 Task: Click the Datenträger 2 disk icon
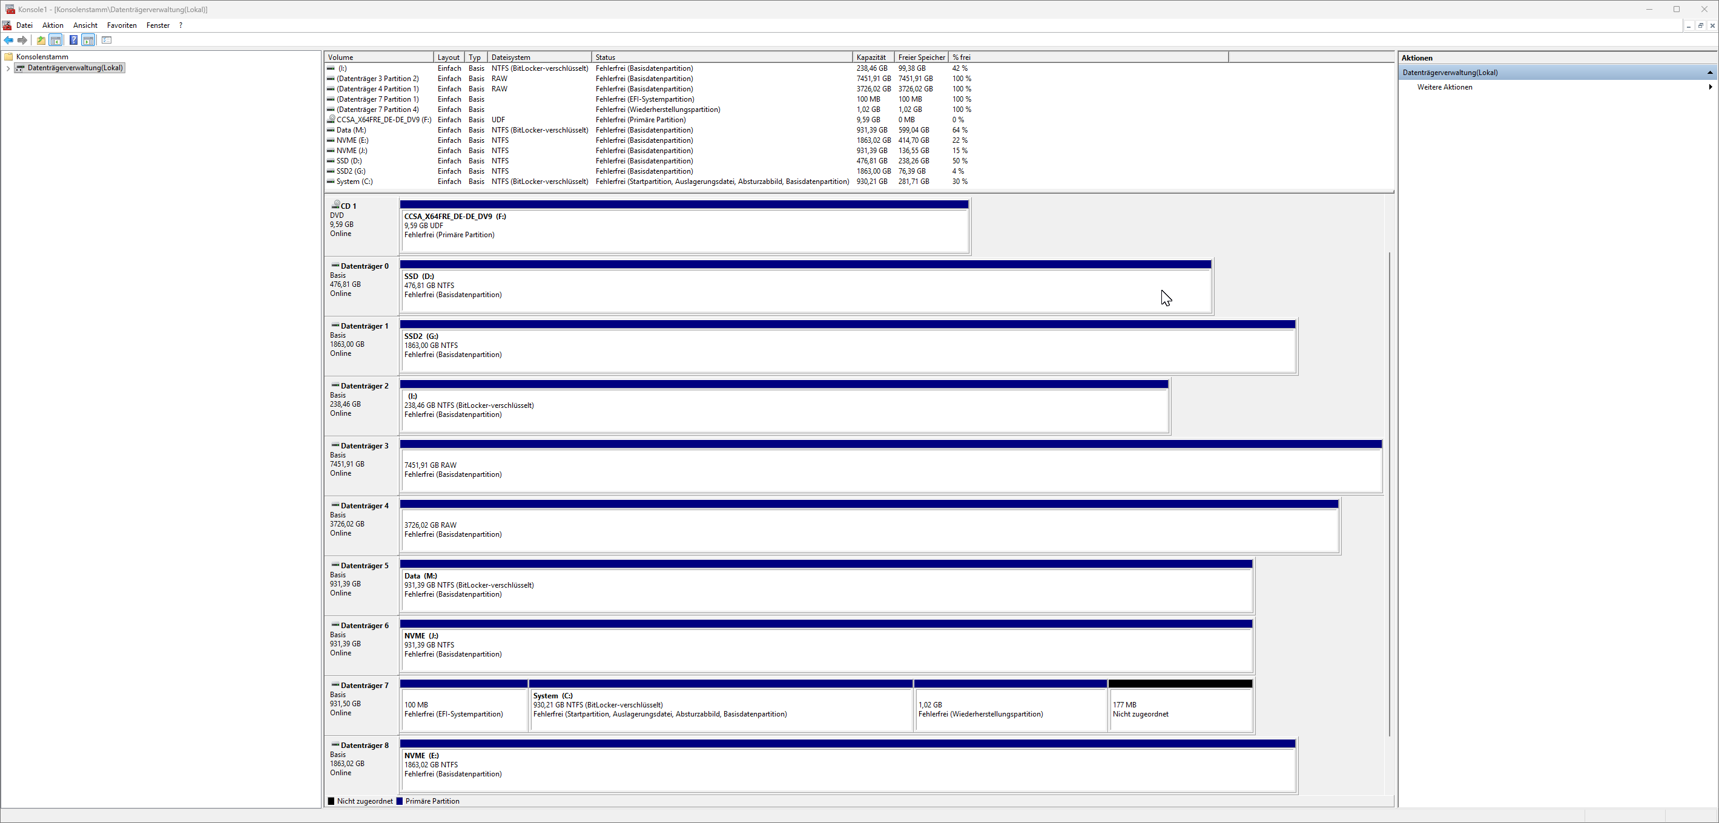(335, 385)
